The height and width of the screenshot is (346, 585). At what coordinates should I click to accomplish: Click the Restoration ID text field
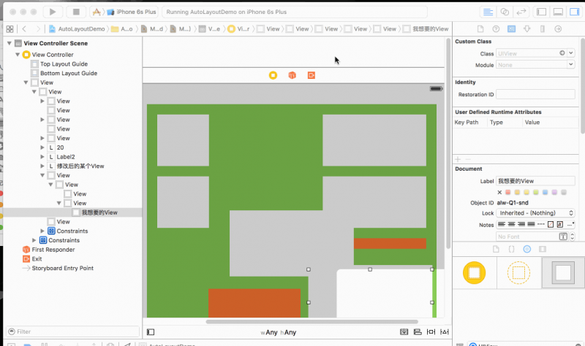point(535,94)
